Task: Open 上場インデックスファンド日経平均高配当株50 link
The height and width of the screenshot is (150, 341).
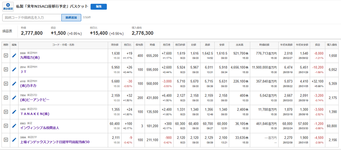Action: click(55, 142)
